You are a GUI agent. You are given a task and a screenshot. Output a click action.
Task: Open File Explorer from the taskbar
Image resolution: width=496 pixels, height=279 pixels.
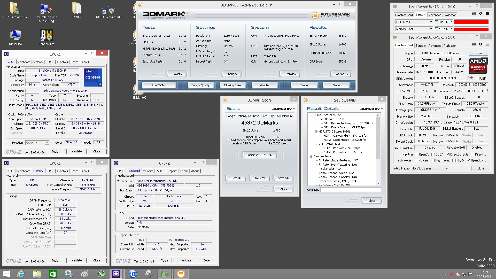tap(37, 274)
